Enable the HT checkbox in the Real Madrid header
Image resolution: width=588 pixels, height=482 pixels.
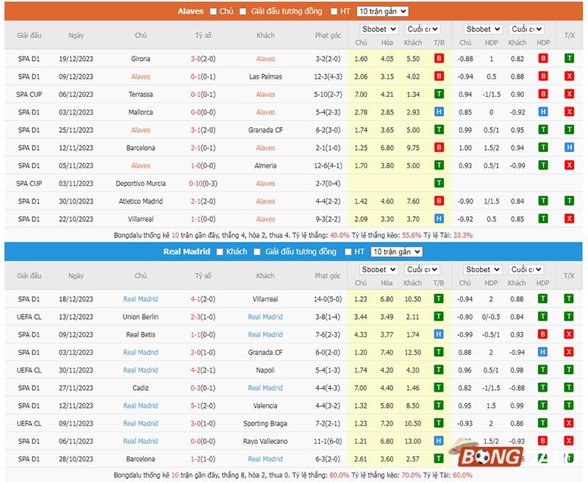click(348, 252)
